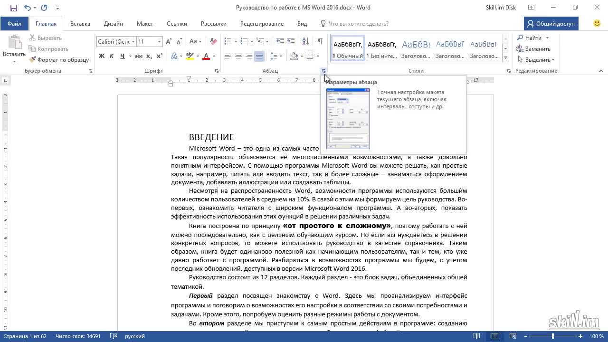Open Customize Quick Access Toolbar arrow

point(57,8)
